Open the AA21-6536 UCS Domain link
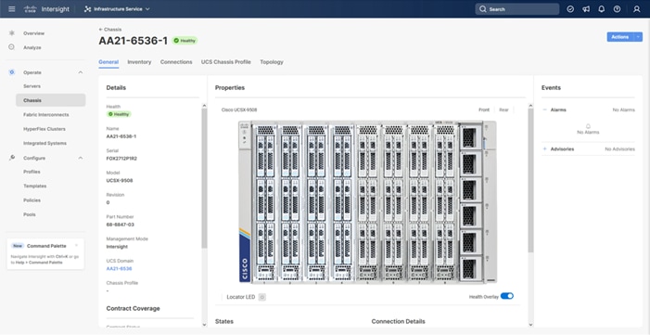Image resolution: width=650 pixels, height=335 pixels. click(119, 268)
